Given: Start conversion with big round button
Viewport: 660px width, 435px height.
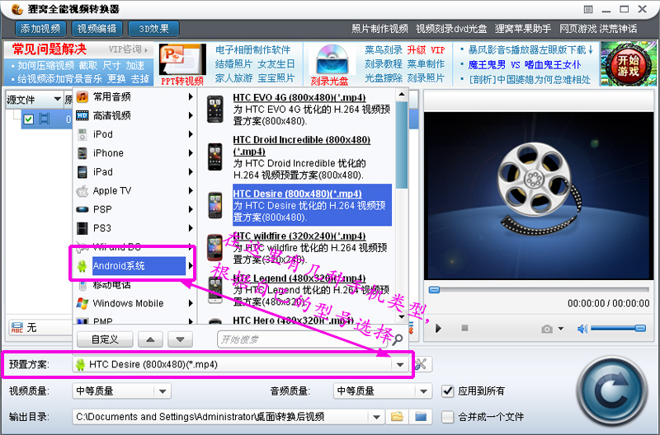Looking at the screenshot, I should click(611, 391).
